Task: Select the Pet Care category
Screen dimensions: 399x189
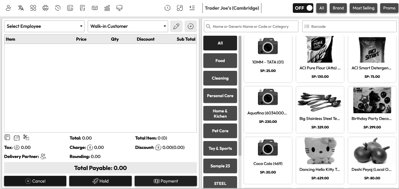Action: tap(220, 131)
